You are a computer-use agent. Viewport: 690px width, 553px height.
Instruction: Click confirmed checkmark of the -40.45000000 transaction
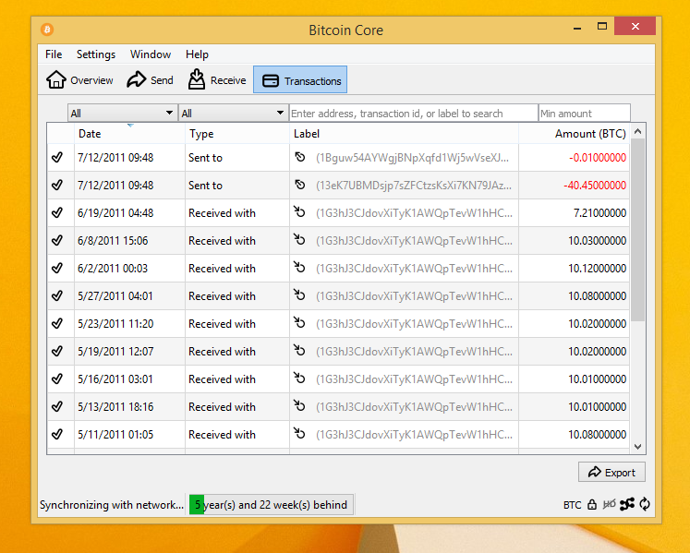click(x=57, y=185)
